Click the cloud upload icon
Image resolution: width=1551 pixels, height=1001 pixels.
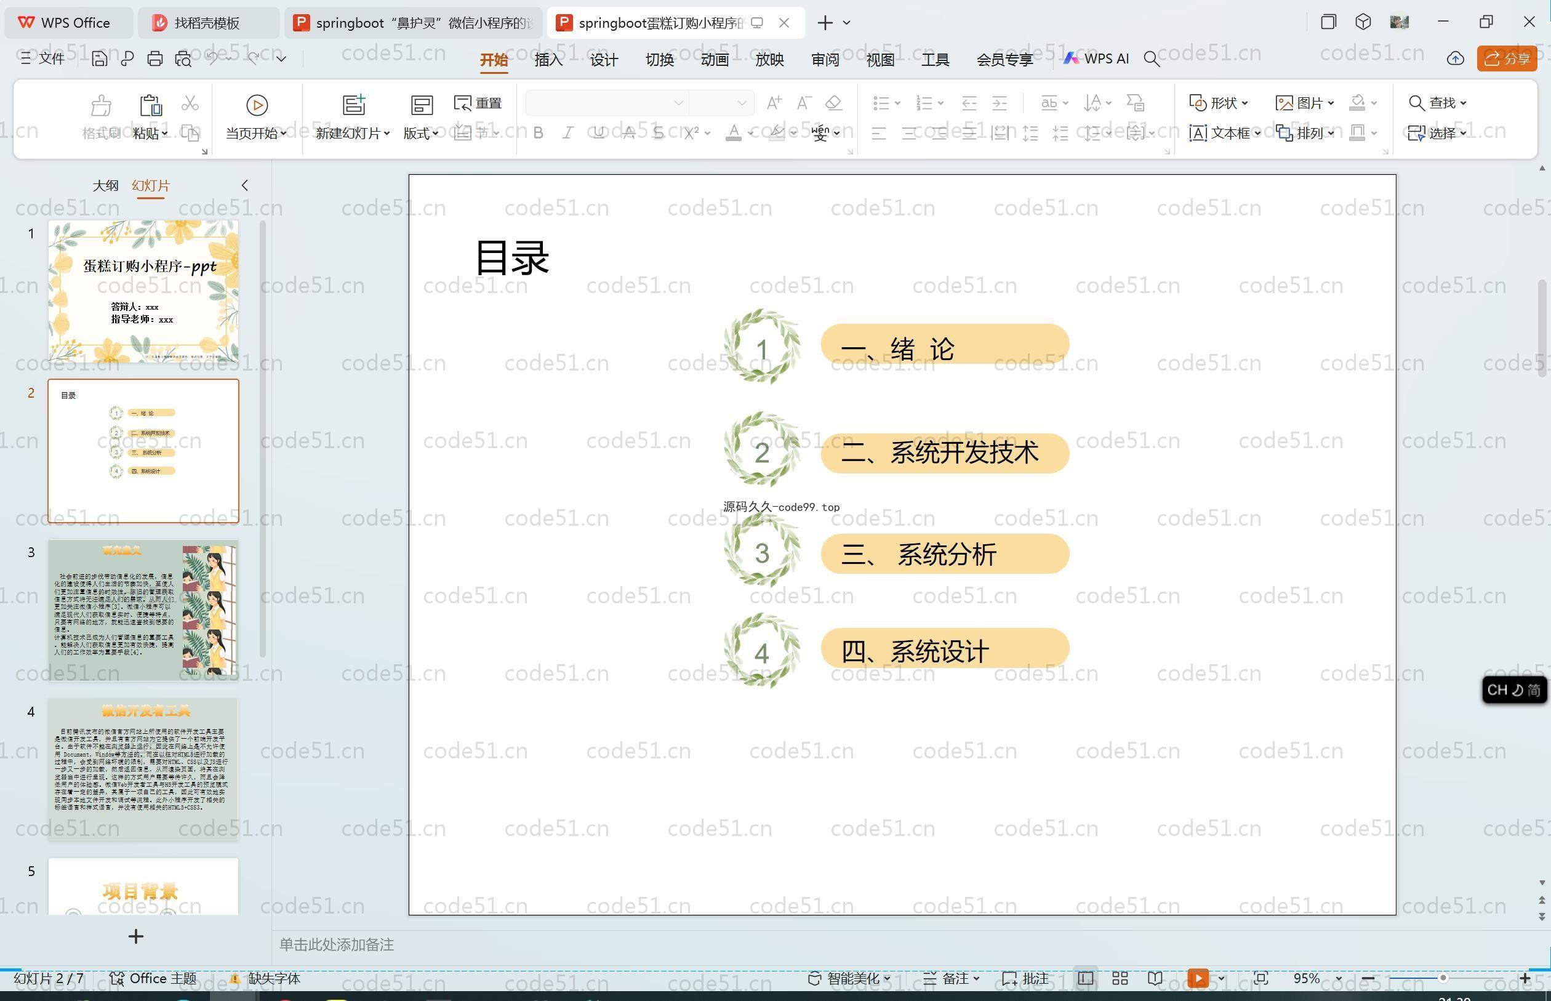[x=1456, y=59]
